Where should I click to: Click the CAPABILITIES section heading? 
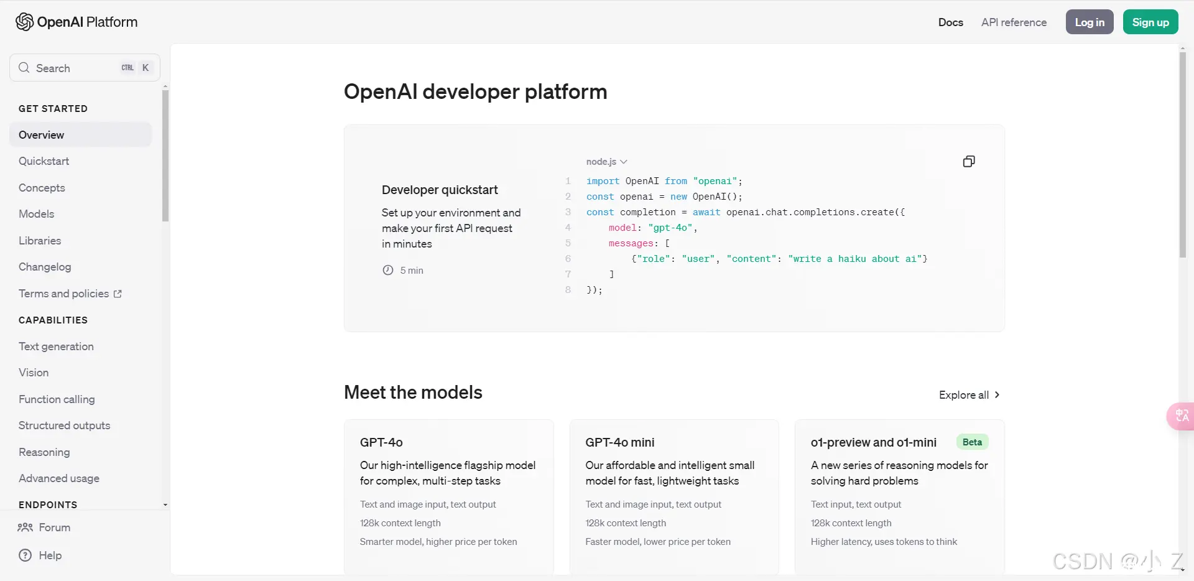53,320
